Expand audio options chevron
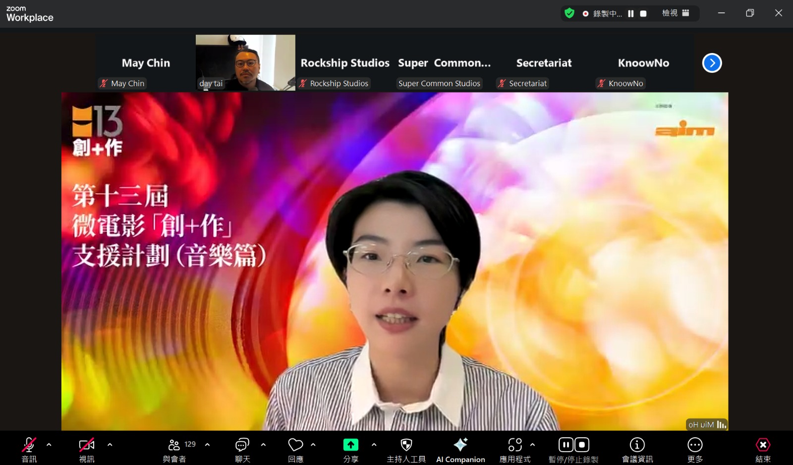 tap(49, 445)
